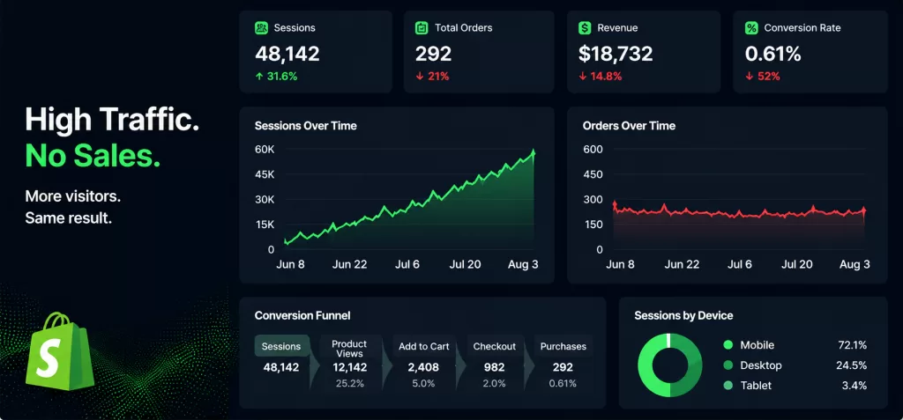Click the Sessions by Device donut chart
The image size is (903, 420).
pyautogui.click(x=670, y=365)
